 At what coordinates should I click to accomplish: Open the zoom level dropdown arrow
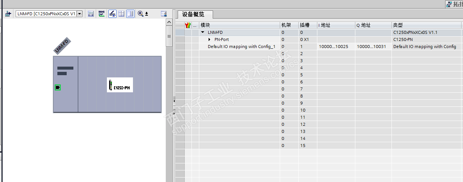pyautogui.click(x=147, y=14)
